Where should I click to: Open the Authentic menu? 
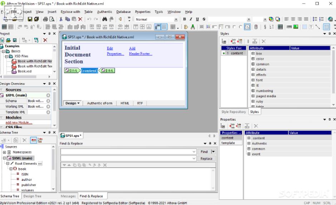(x=105, y=12)
